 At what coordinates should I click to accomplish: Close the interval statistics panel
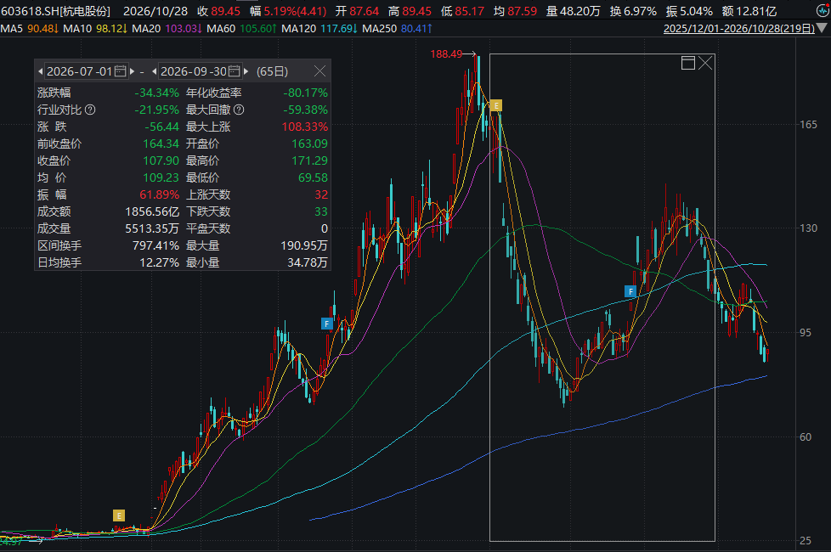(319, 71)
